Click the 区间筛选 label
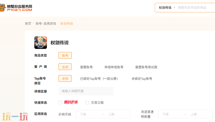Image resolution: width=215 pixels, height=122 pixels. point(40,114)
